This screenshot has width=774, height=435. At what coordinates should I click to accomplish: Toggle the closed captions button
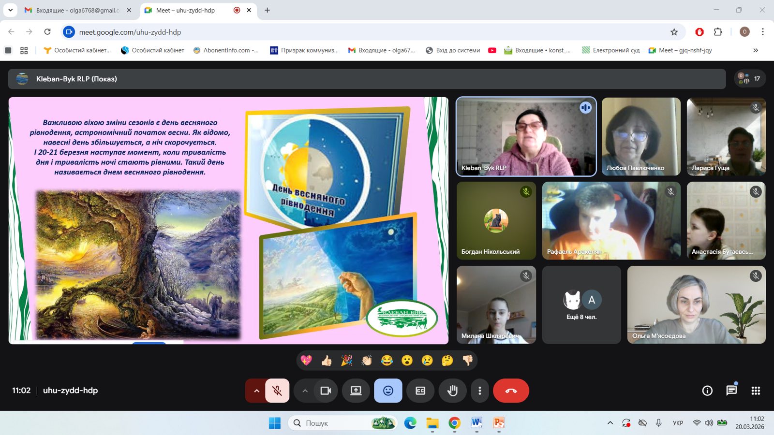pos(420,391)
